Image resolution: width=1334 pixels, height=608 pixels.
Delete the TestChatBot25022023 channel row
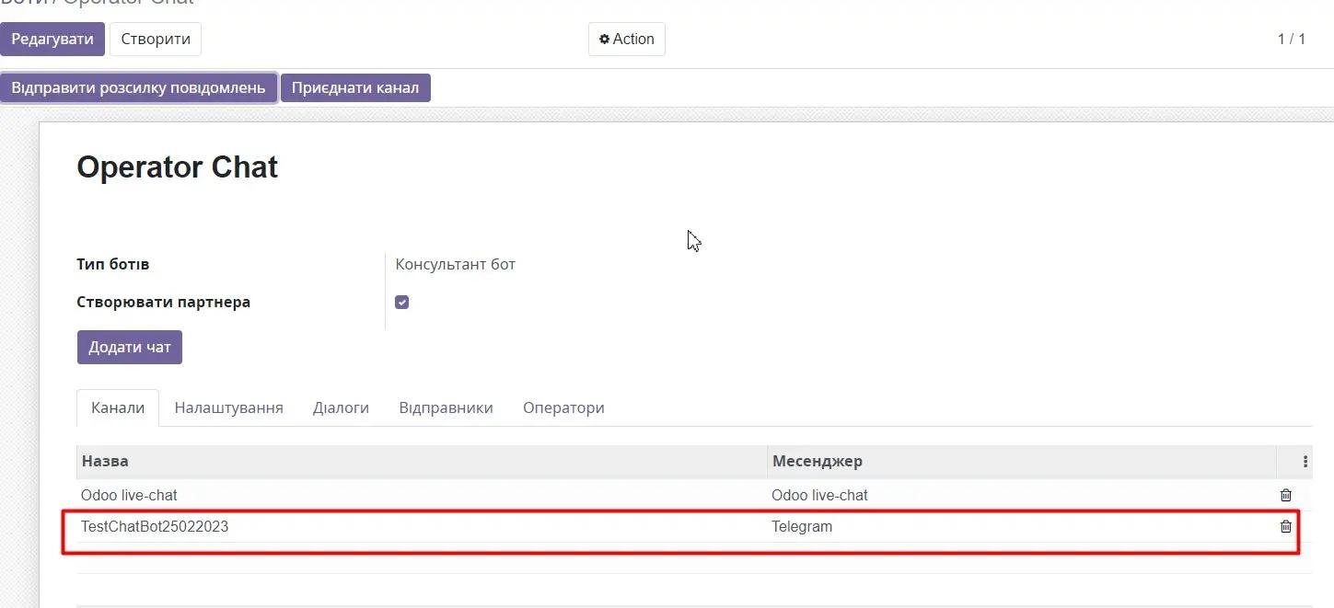[x=1286, y=527]
